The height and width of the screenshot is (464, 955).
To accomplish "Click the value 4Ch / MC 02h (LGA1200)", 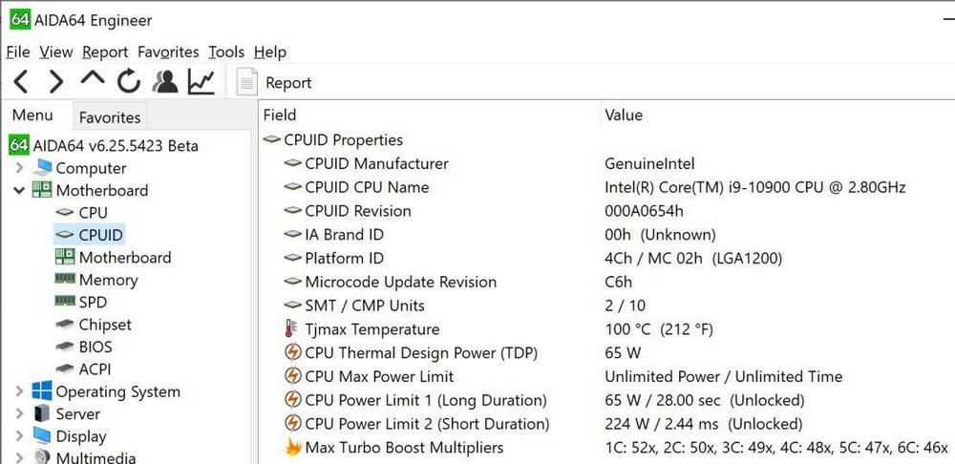I will [x=693, y=259].
